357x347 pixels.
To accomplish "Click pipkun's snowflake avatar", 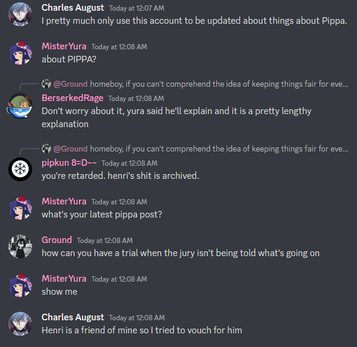I will 20,169.
